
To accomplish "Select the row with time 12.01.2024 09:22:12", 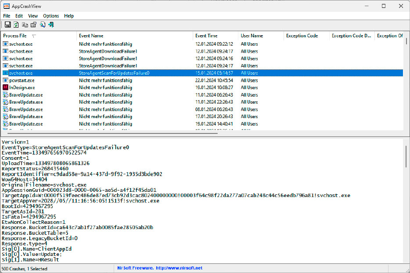I will tap(202, 44).
